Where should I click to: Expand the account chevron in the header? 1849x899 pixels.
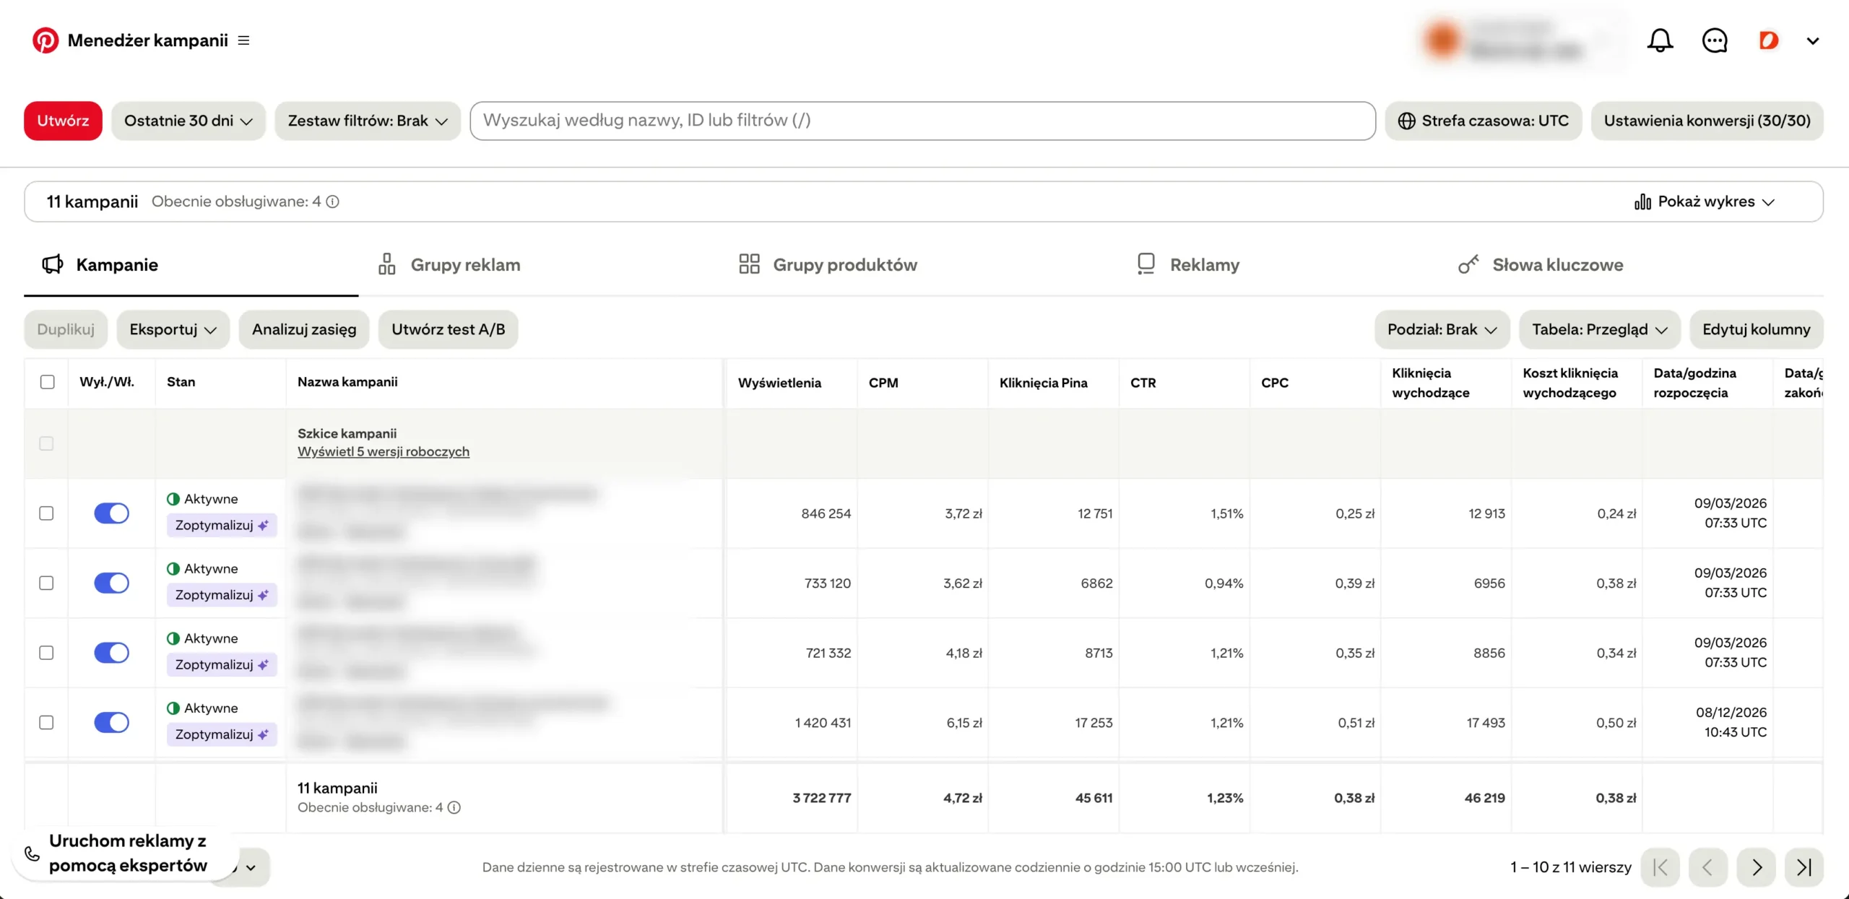[1813, 41]
